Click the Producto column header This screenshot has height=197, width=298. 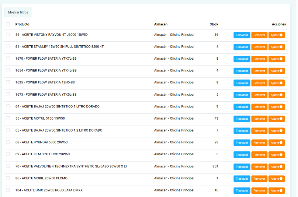point(22,24)
